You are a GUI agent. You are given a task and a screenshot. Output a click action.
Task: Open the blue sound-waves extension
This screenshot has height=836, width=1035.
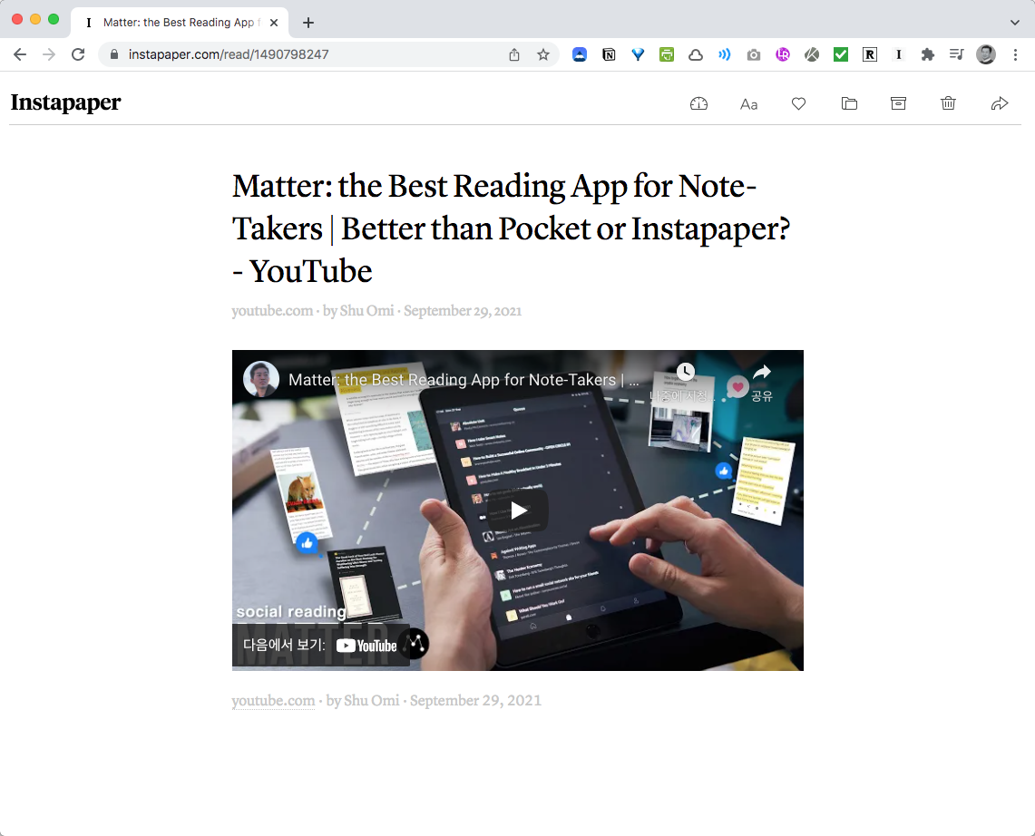click(724, 54)
